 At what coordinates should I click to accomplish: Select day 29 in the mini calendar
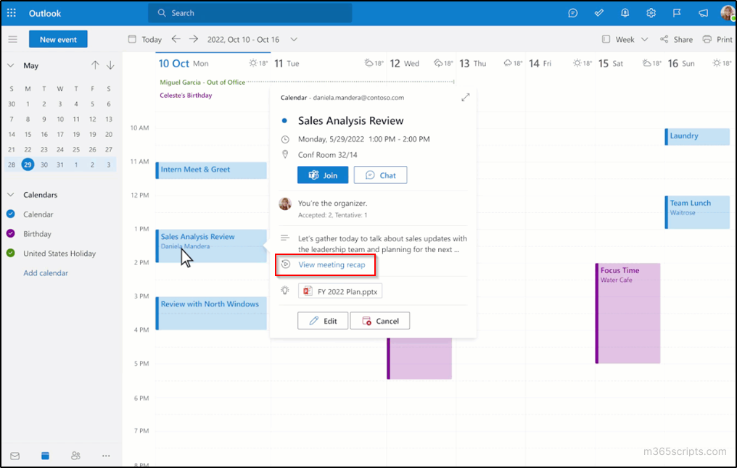click(28, 164)
